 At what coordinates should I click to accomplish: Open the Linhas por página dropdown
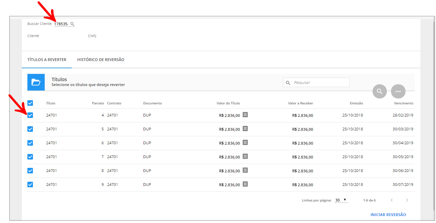tap(340, 200)
